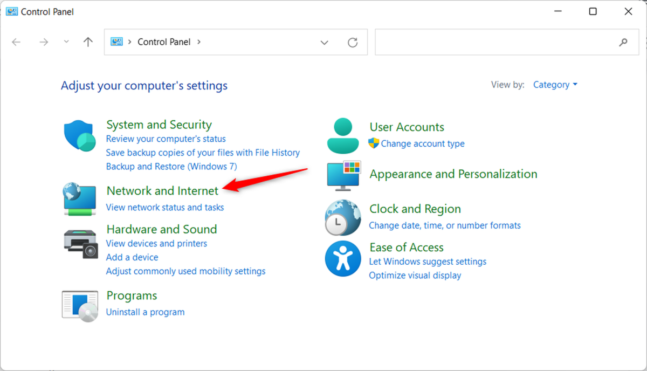Viewport: 647px width, 371px height.
Task: Open Change account type
Action: 423,143
